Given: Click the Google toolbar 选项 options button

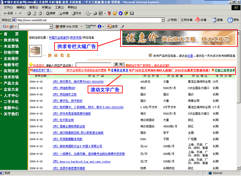Looking at the screenshot, I should point(112,26).
